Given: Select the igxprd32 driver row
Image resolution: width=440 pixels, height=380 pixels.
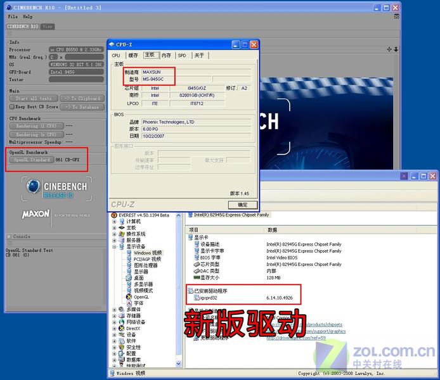Looking at the screenshot, I should point(209,298).
